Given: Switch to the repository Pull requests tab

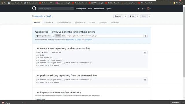Looking at the screenshot, I should pos(64,23).
